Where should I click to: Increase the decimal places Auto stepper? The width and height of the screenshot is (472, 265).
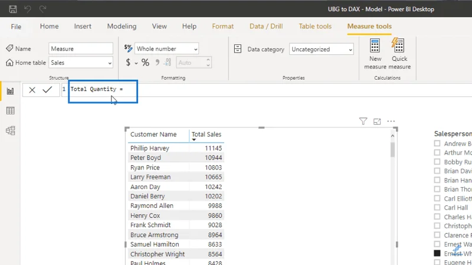[208, 60]
